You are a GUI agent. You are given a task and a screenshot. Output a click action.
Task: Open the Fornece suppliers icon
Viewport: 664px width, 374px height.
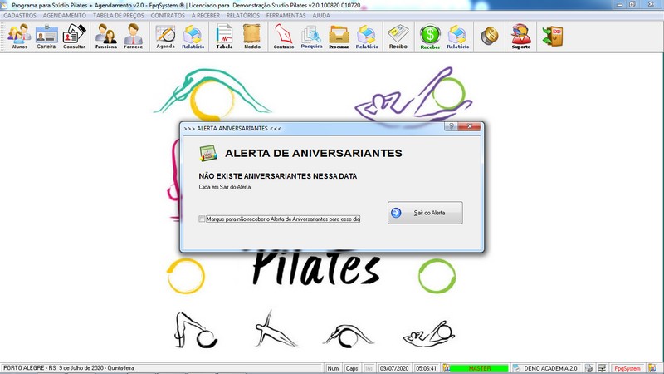(x=133, y=37)
